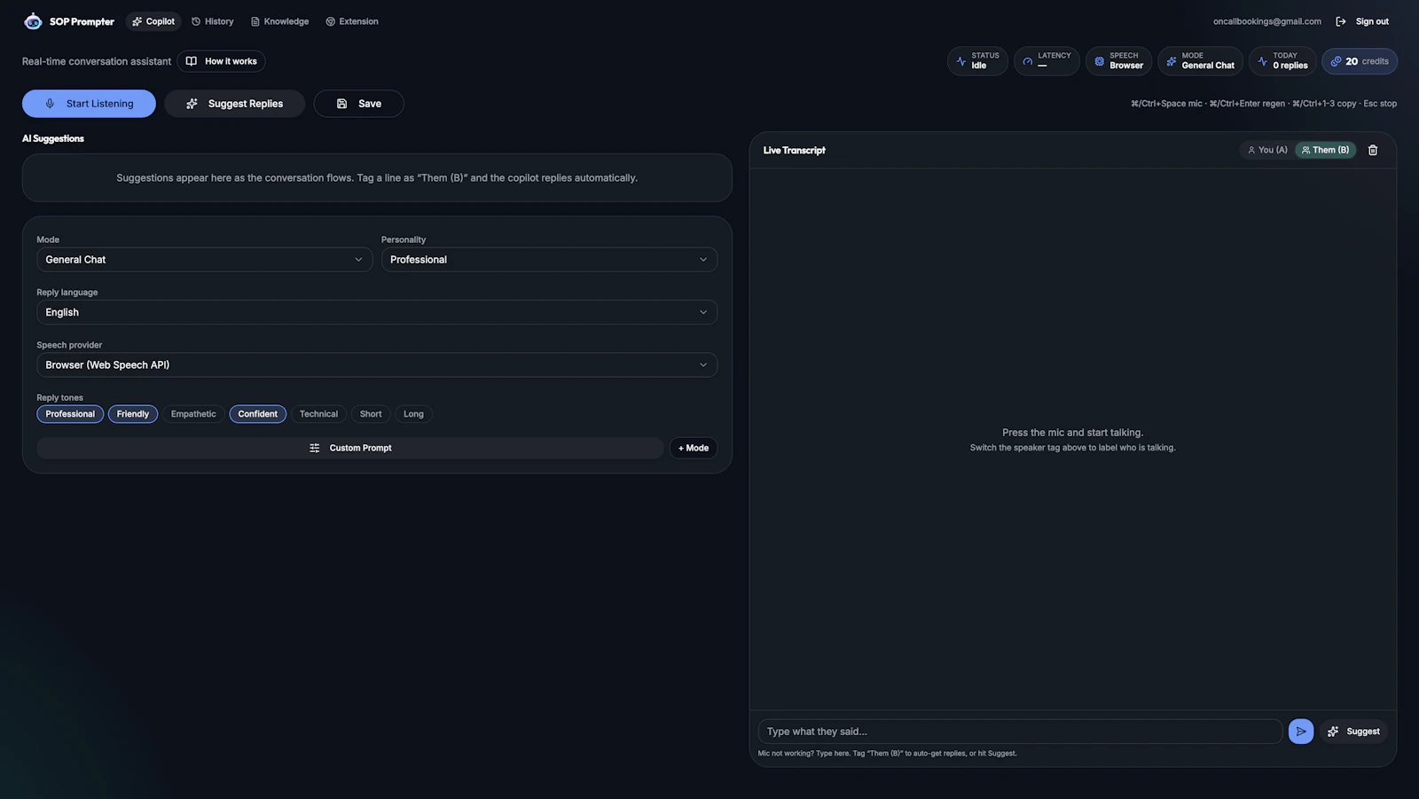1419x799 pixels.
Task: Click the sign out arrow icon
Action: pos(1341,21)
